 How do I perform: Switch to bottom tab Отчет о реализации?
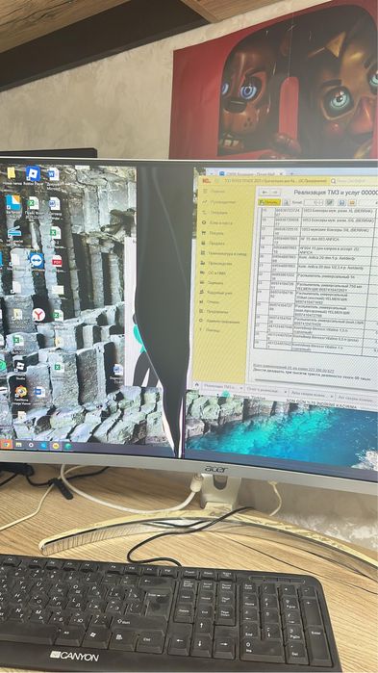tap(266, 390)
